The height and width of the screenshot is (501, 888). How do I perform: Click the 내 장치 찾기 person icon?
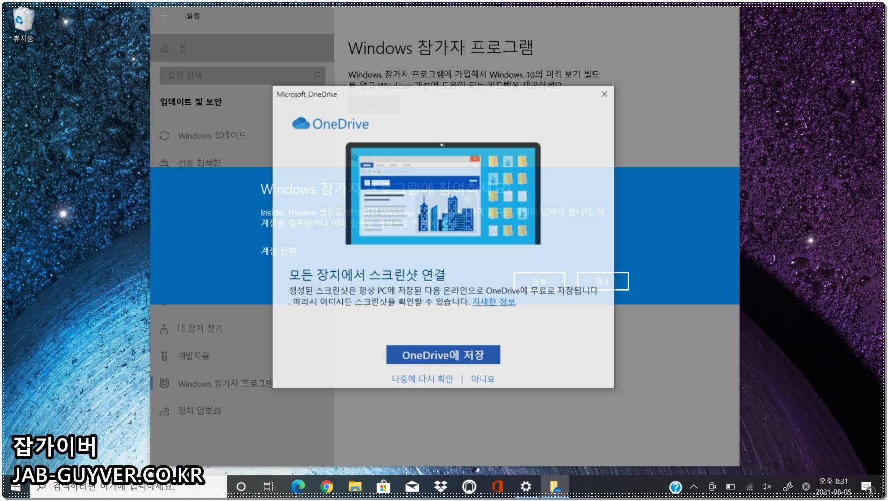tap(164, 328)
